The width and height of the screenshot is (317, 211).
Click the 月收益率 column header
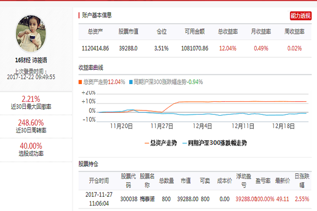click(261, 32)
